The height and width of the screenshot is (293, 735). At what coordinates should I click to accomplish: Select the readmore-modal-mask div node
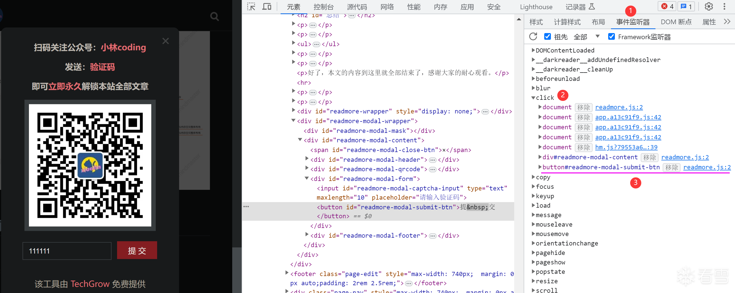click(x=369, y=131)
